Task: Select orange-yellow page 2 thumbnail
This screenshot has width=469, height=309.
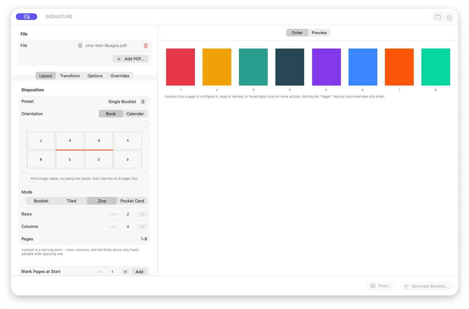Action: click(217, 67)
